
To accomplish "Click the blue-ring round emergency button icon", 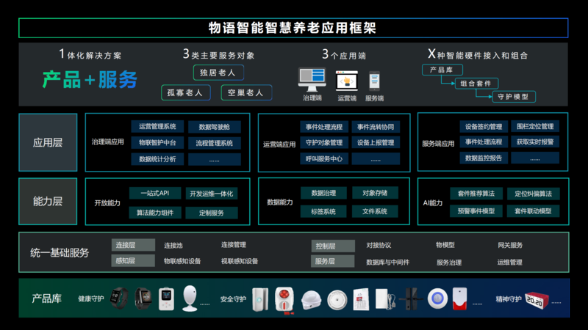I will (x=438, y=298).
